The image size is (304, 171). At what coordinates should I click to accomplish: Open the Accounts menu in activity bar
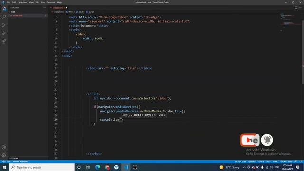click(x=4, y=147)
